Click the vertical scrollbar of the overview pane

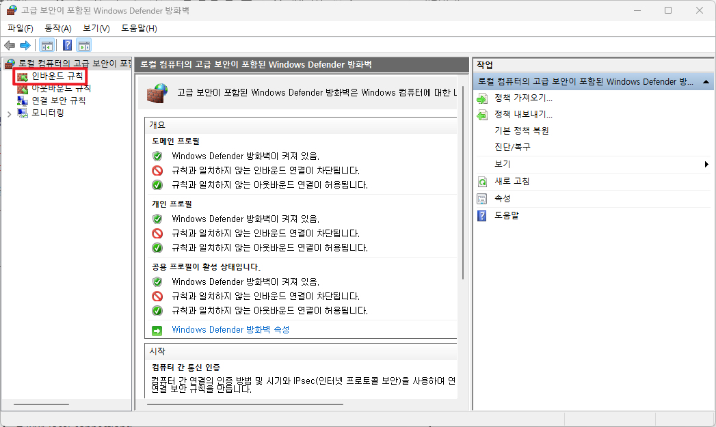coord(462,182)
